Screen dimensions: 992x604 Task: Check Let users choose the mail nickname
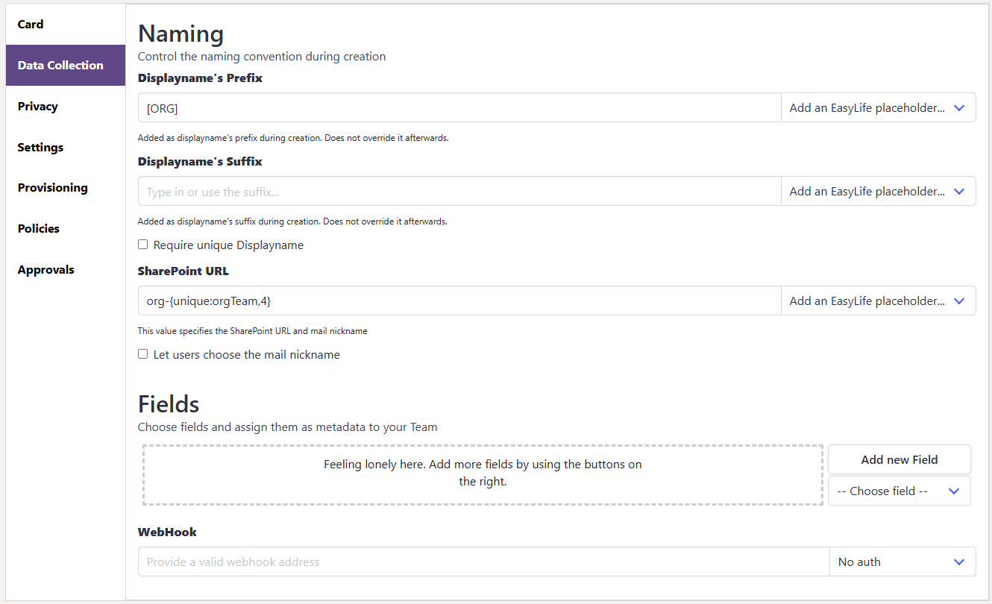[143, 354]
